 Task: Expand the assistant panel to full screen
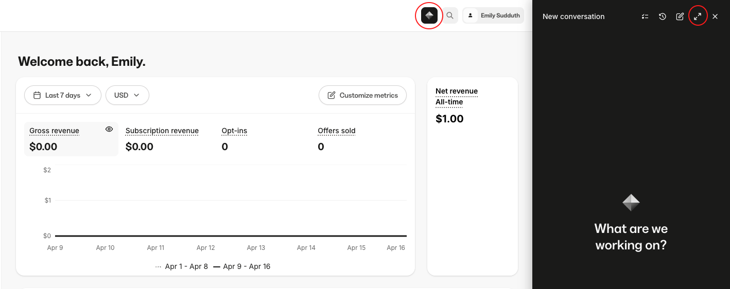698,16
